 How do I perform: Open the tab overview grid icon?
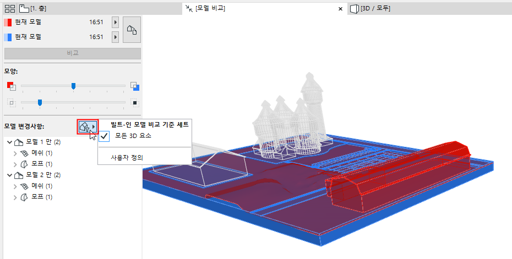click(10, 8)
